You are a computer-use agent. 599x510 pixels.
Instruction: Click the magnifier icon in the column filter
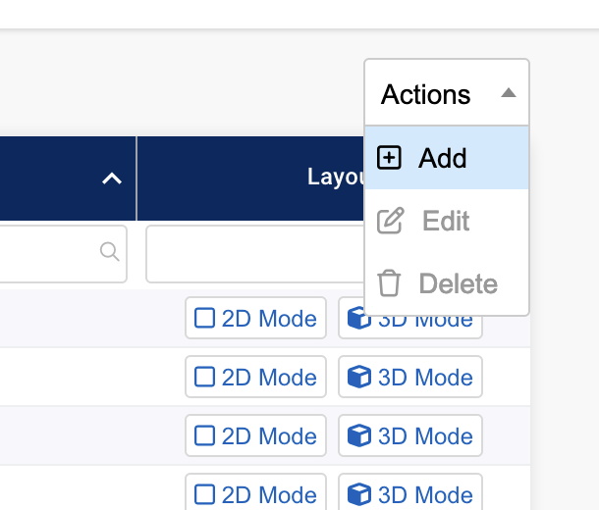point(110,251)
